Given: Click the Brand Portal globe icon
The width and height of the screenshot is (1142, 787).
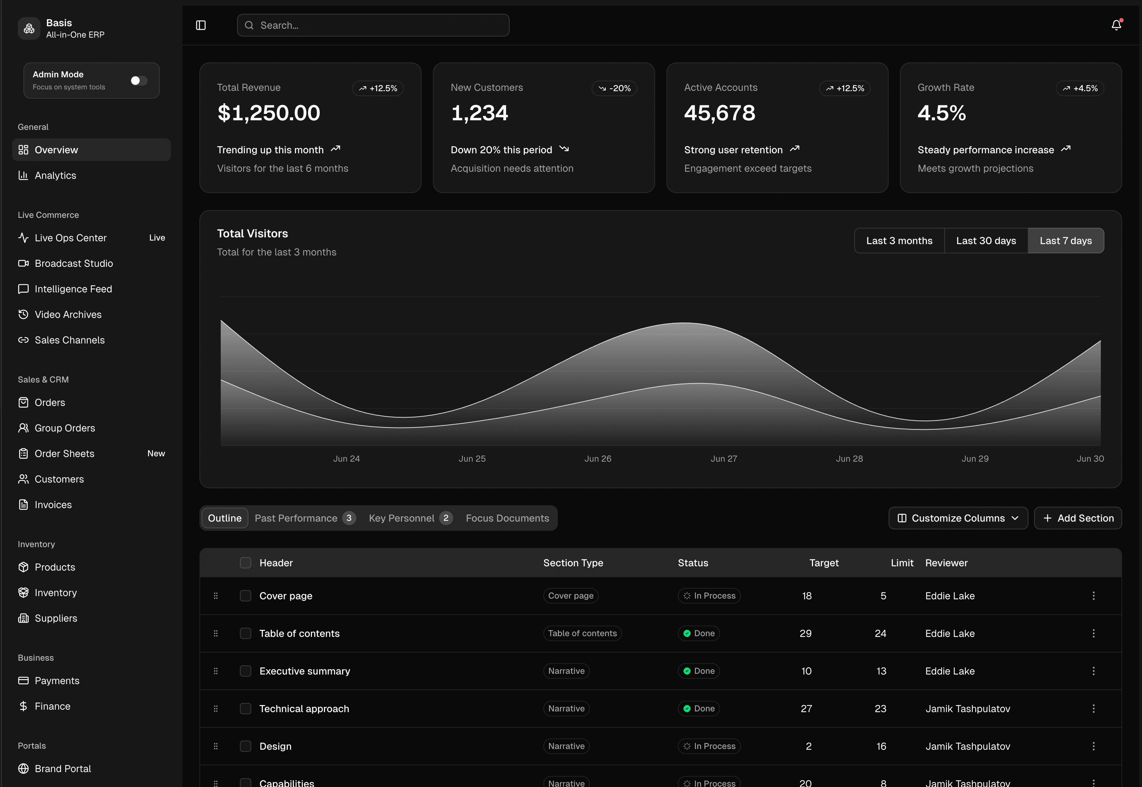Looking at the screenshot, I should click(23, 769).
